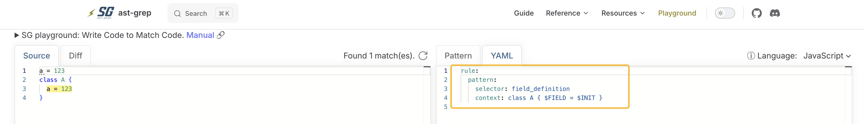Open the Resources dropdown menu

click(623, 13)
